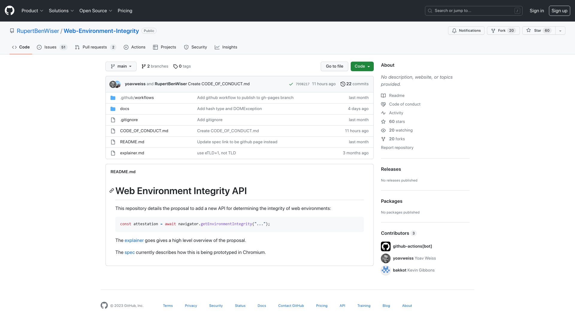This screenshot has width=575, height=323.
Task: Open the main branch selector dropdown
Action: coord(121,66)
